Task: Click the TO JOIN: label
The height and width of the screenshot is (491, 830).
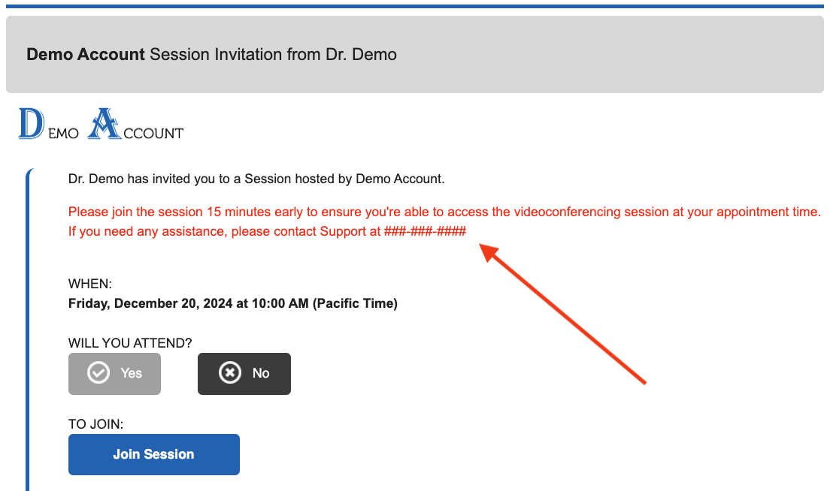Action: point(95,424)
